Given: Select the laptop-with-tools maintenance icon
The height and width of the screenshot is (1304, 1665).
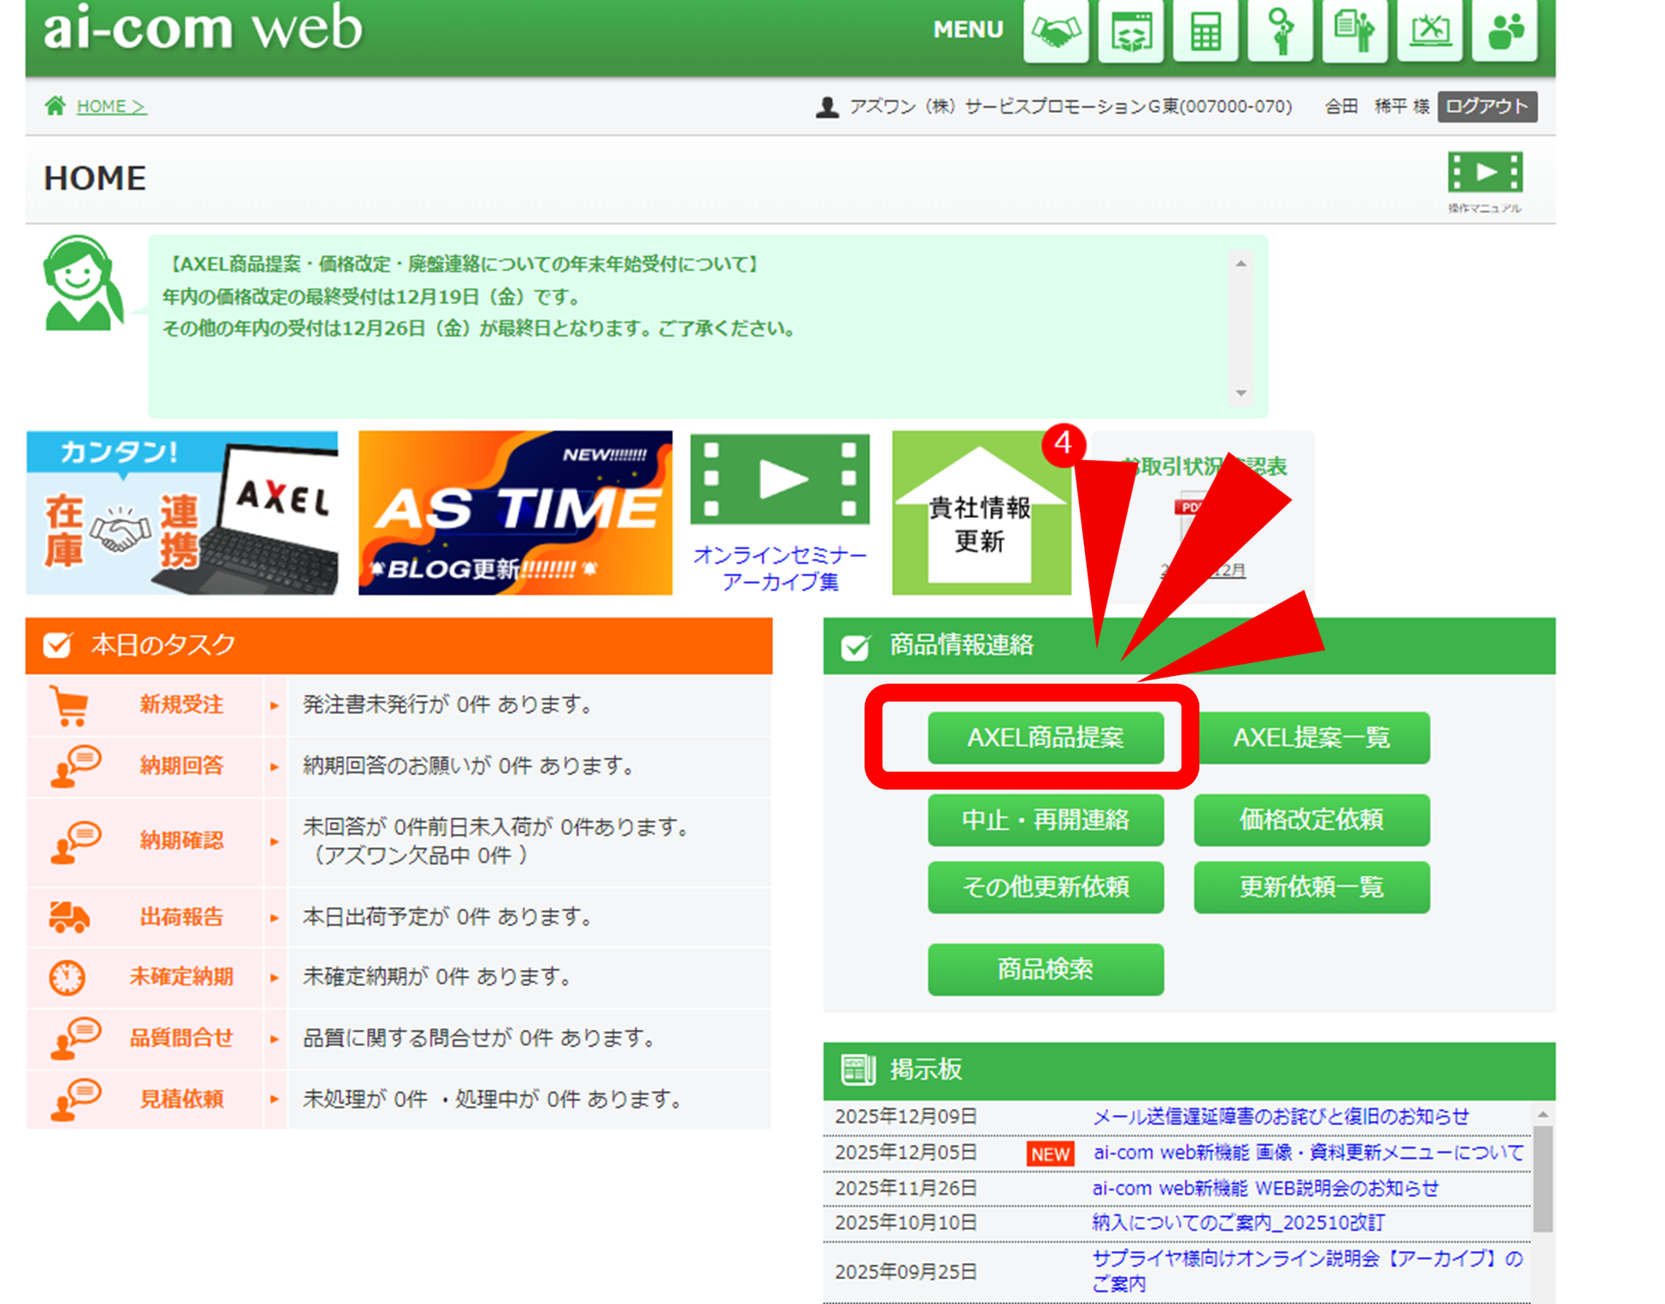Looking at the screenshot, I should (1429, 31).
